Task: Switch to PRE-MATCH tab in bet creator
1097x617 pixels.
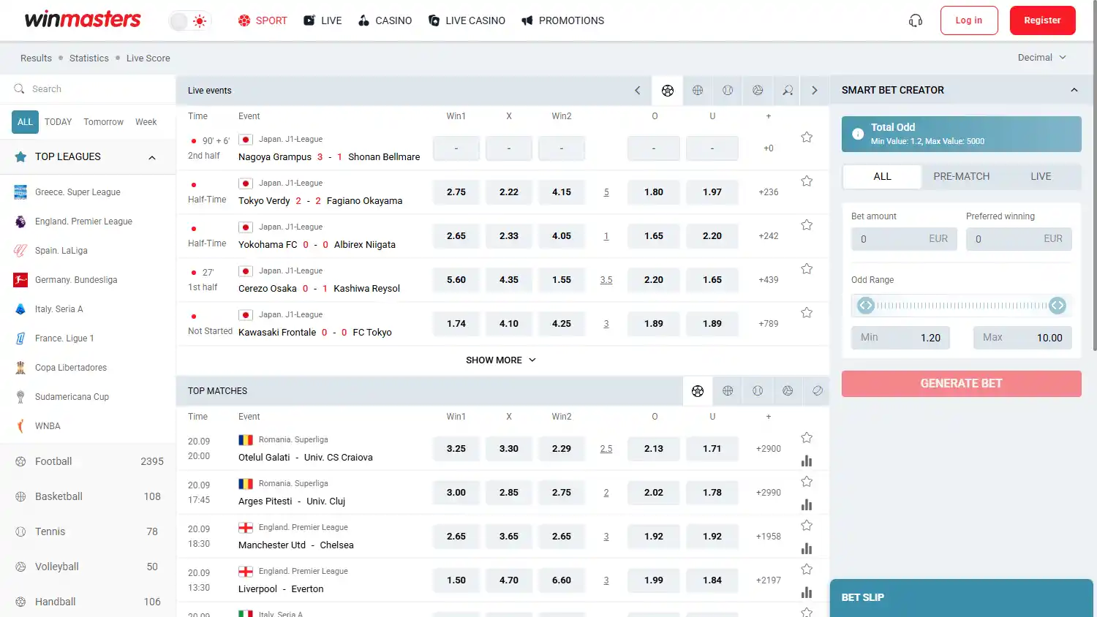Action: coord(961,176)
